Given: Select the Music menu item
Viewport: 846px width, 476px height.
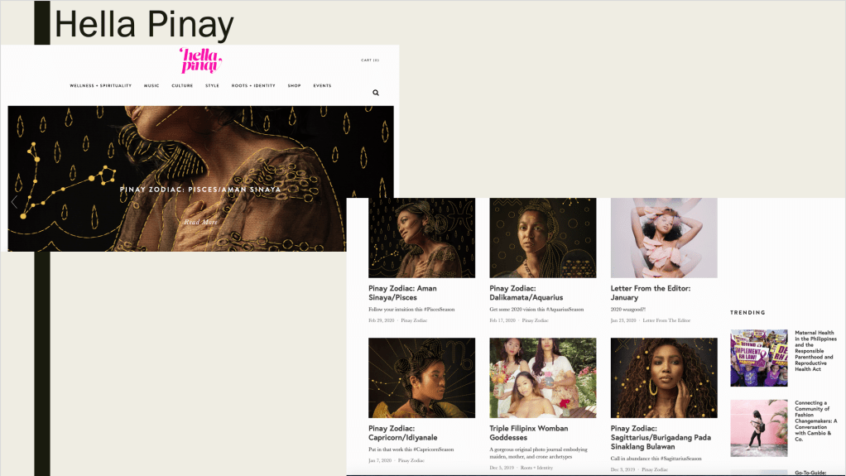Looking at the screenshot, I should point(151,86).
